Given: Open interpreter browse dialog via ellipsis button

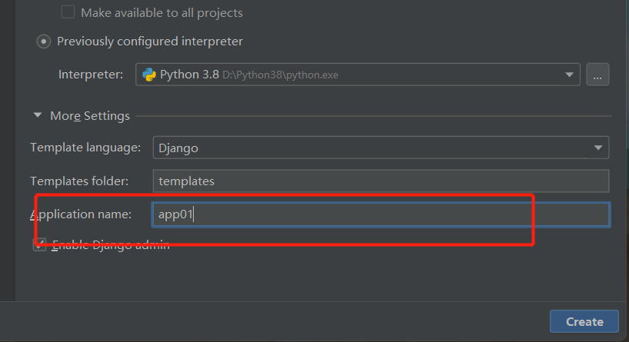Looking at the screenshot, I should tap(597, 75).
